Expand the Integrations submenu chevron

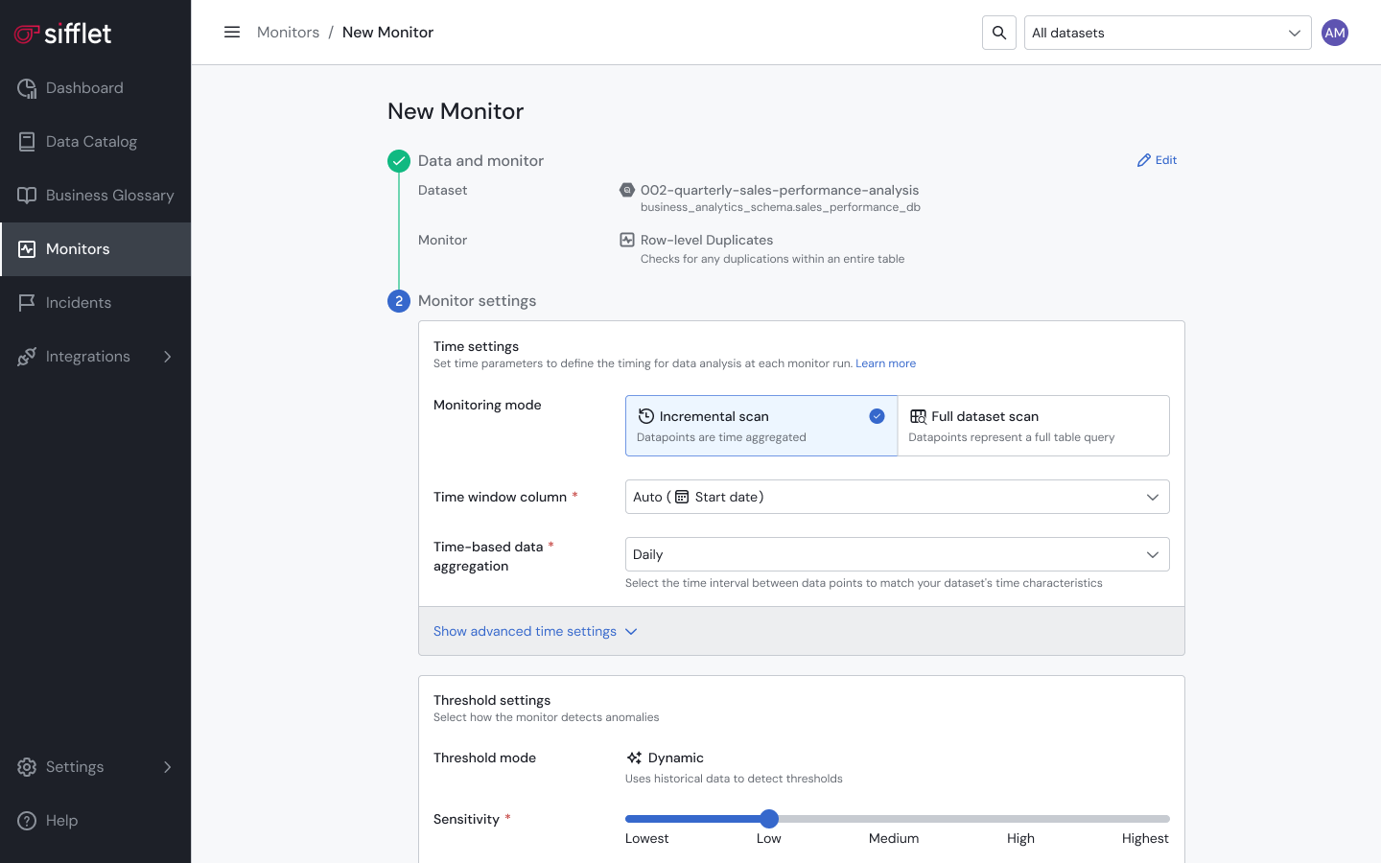(x=168, y=357)
